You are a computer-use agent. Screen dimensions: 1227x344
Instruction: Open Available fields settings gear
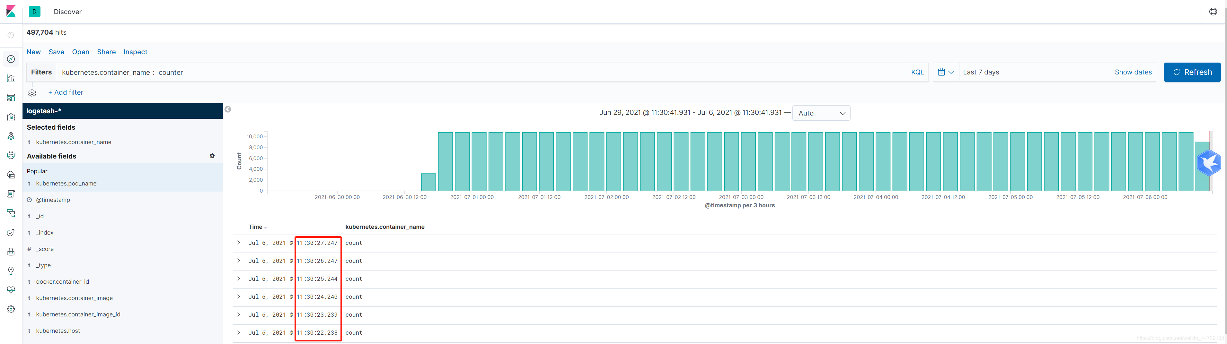coord(212,156)
